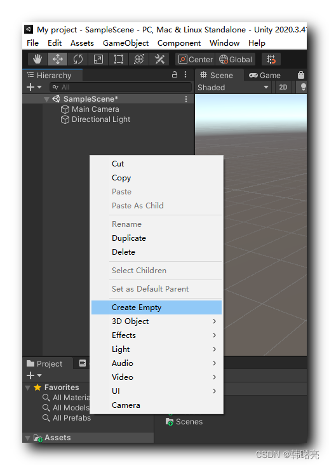Select the Move tool
329x465 pixels.
[x=58, y=59]
